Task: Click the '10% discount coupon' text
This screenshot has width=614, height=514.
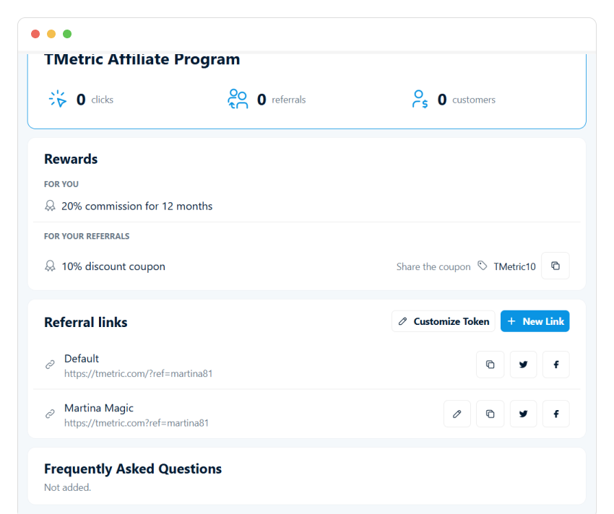Action: pyautogui.click(x=113, y=266)
